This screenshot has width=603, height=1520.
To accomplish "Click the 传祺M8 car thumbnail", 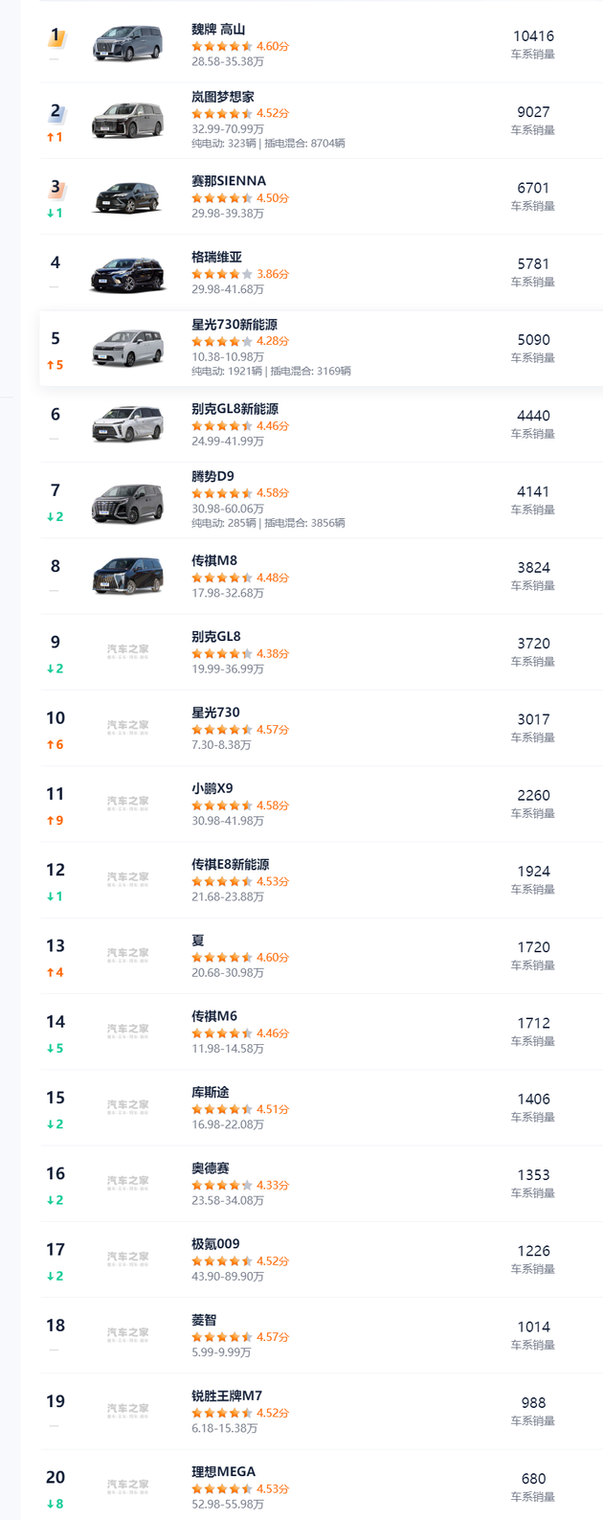I will coord(127,577).
